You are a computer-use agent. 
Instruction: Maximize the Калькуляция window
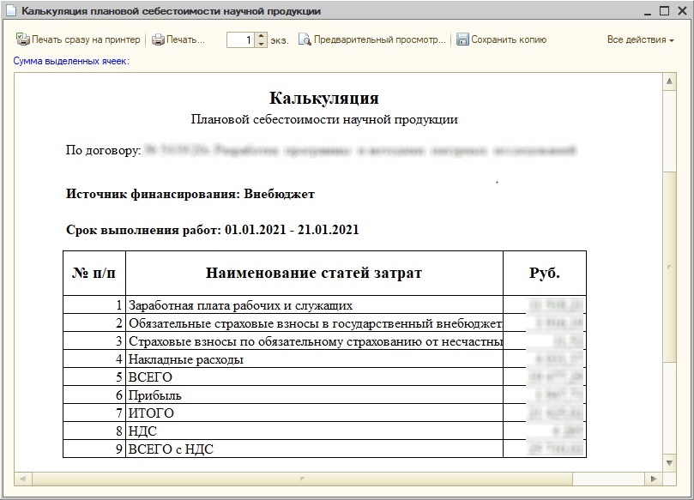(x=665, y=12)
